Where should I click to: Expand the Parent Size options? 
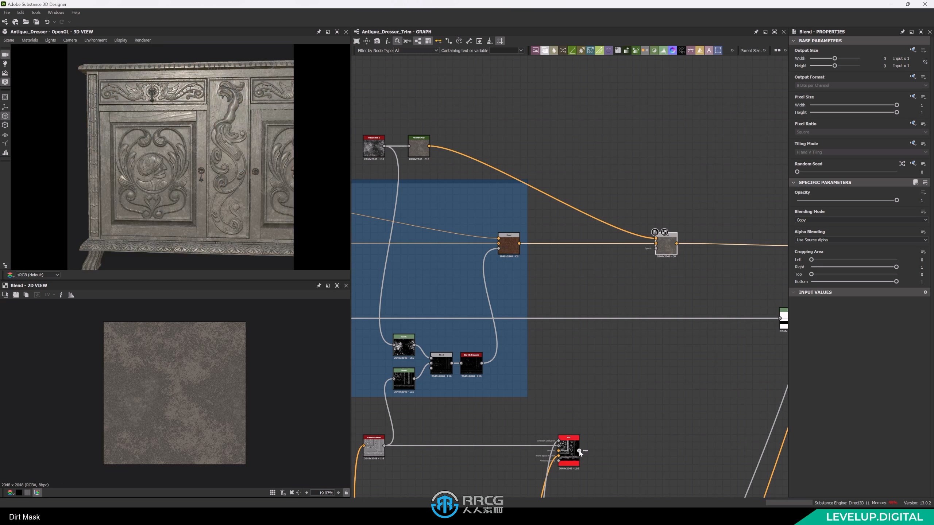(x=764, y=50)
